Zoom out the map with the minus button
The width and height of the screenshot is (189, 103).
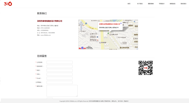coord(81,29)
